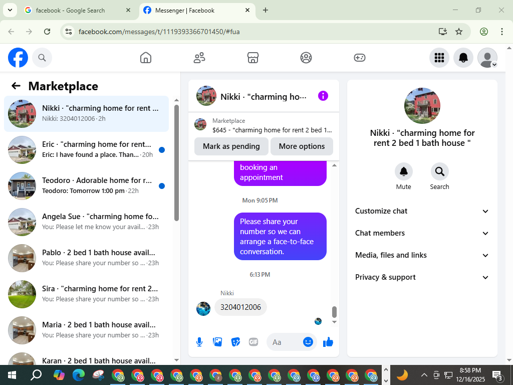Open the Marketplace storefront icon in navigation

(x=252, y=58)
